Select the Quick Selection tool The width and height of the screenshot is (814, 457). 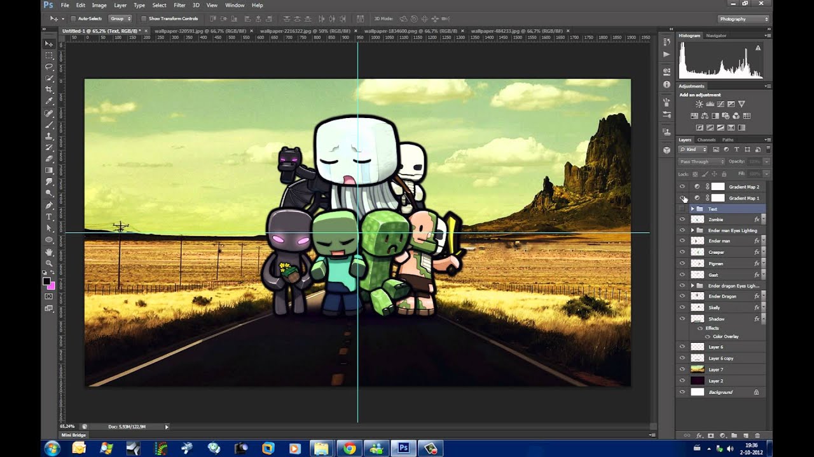coord(49,78)
